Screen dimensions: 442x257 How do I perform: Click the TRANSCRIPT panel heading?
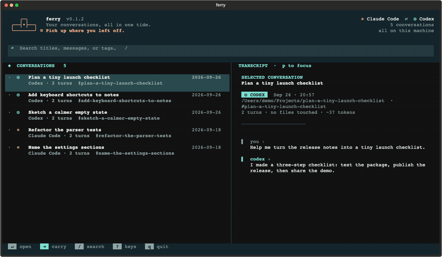(x=253, y=66)
